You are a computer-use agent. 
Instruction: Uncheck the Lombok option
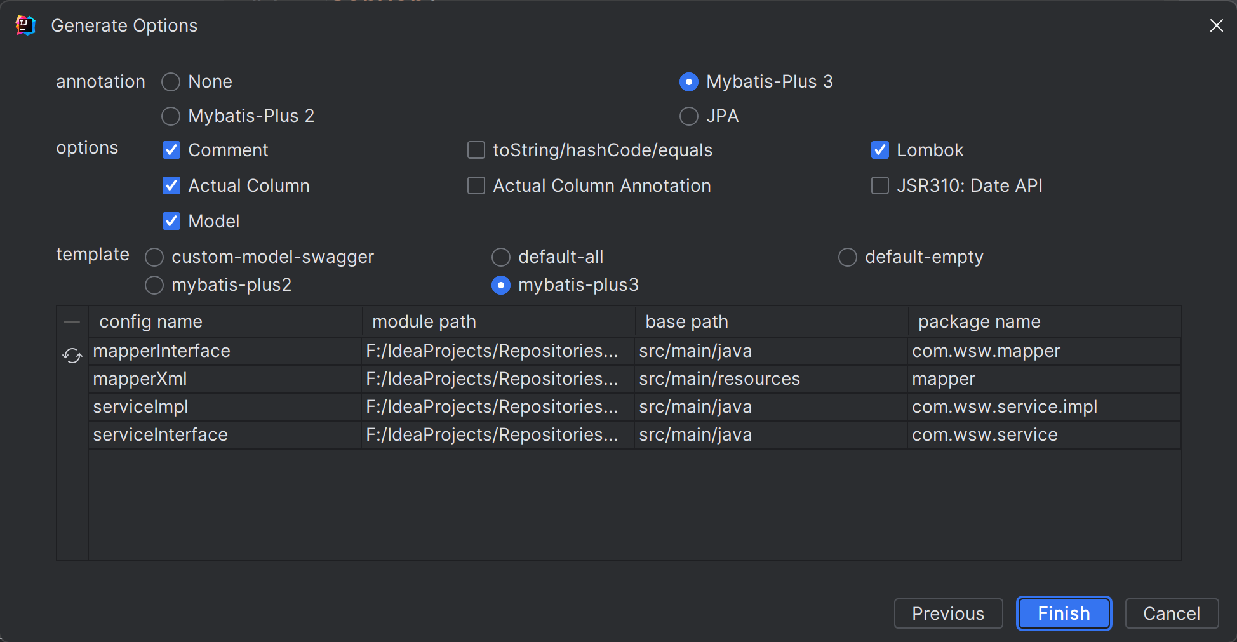(x=880, y=150)
